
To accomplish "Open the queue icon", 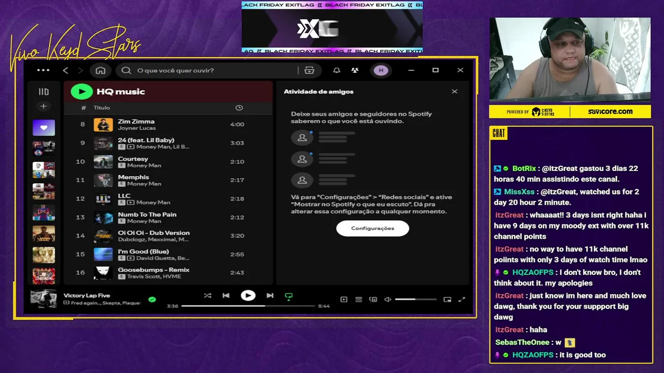I will click(358, 299).
